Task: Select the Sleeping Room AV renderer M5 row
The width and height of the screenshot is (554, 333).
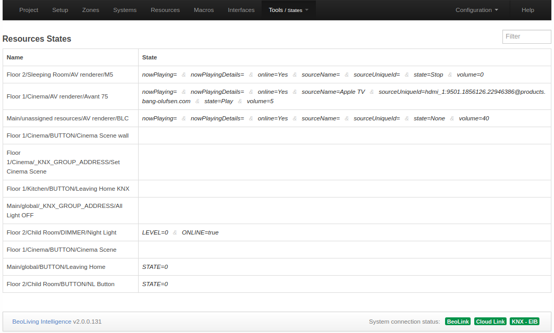Action: (x=277, y=75)
